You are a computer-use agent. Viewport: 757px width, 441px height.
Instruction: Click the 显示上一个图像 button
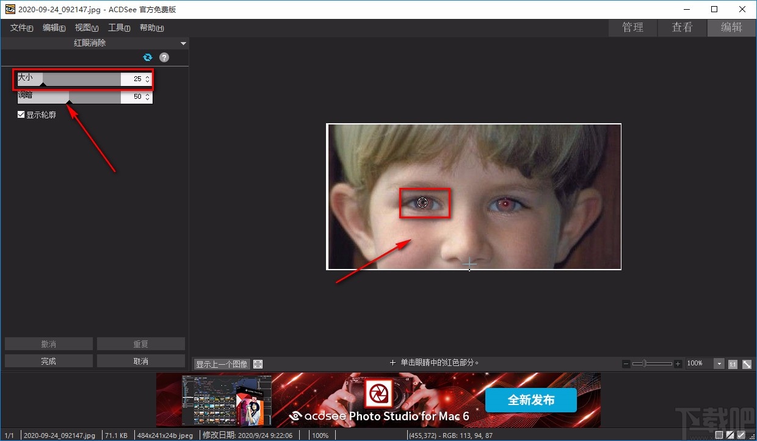(x=222, y=364)
